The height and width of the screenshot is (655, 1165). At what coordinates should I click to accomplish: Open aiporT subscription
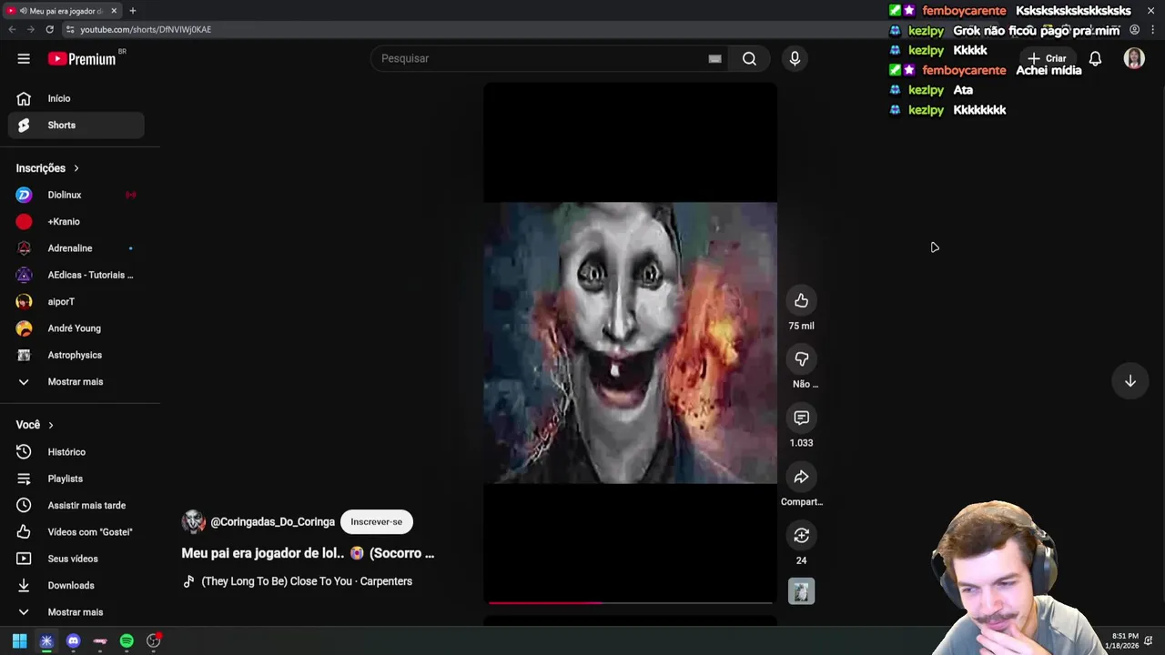76,301
